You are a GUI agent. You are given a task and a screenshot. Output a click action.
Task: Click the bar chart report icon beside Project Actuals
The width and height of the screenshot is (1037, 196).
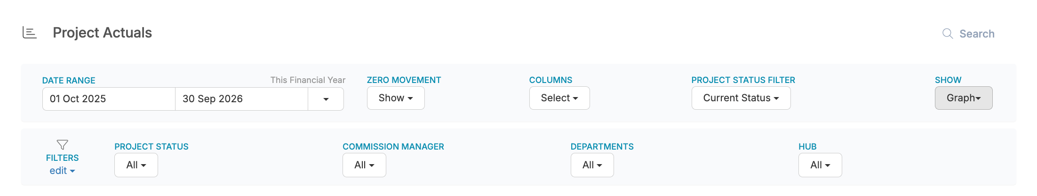pos(30,33)
